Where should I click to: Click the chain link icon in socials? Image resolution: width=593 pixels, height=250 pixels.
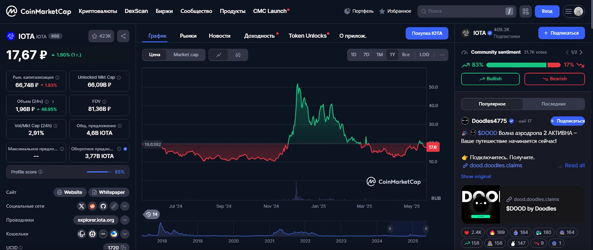coord(114,206)
